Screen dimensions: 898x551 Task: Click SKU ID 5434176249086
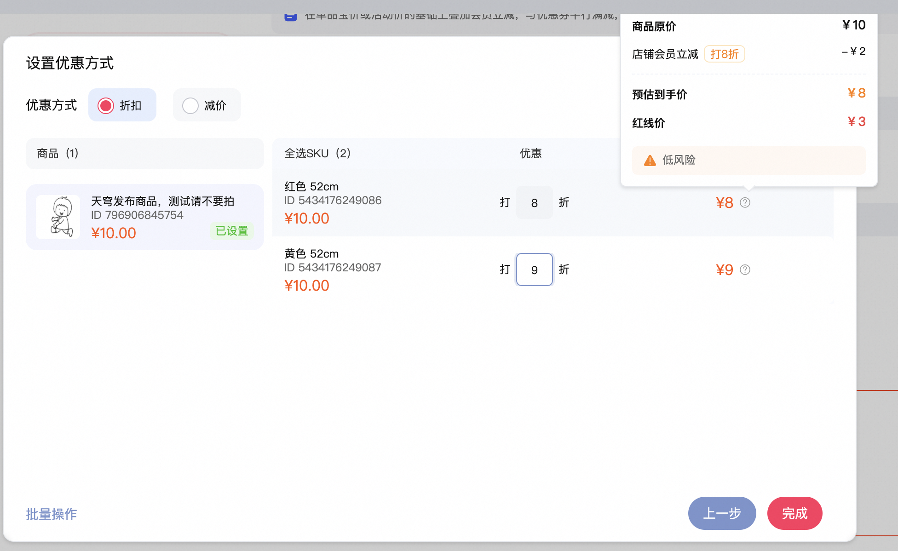click(333, 201)
